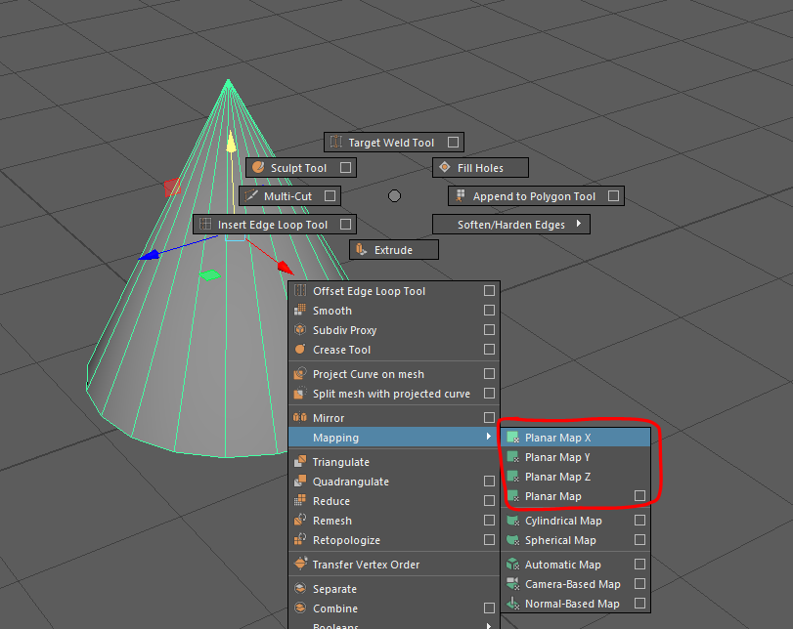Open Mirror options box
This screenshot has width=793, height=629.
pyautogui.click(x=489, y=417)
